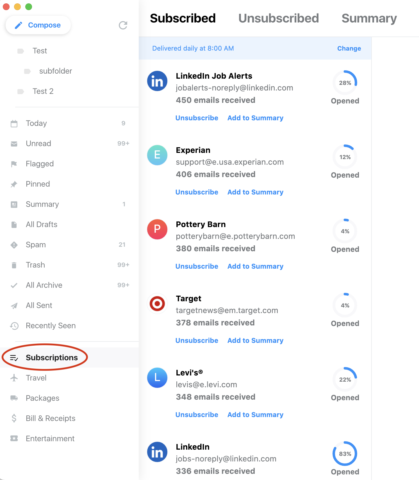
Task: Click the Test 2 folder tag icon
Action: pos(21,91)
